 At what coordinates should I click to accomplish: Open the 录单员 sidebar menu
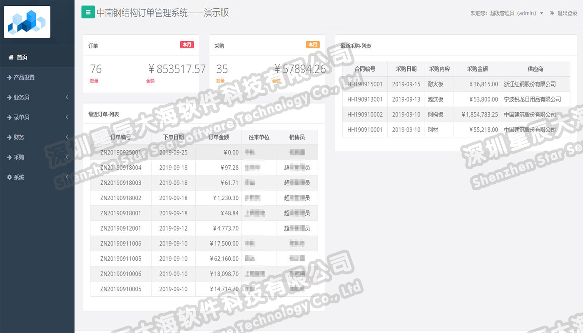pos(37,117)
